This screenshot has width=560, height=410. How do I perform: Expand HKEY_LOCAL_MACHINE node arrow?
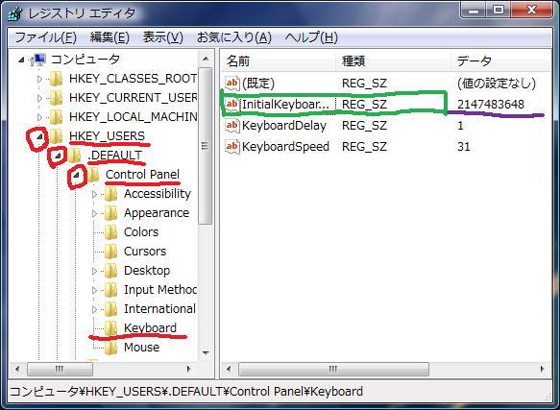[40, 117]
